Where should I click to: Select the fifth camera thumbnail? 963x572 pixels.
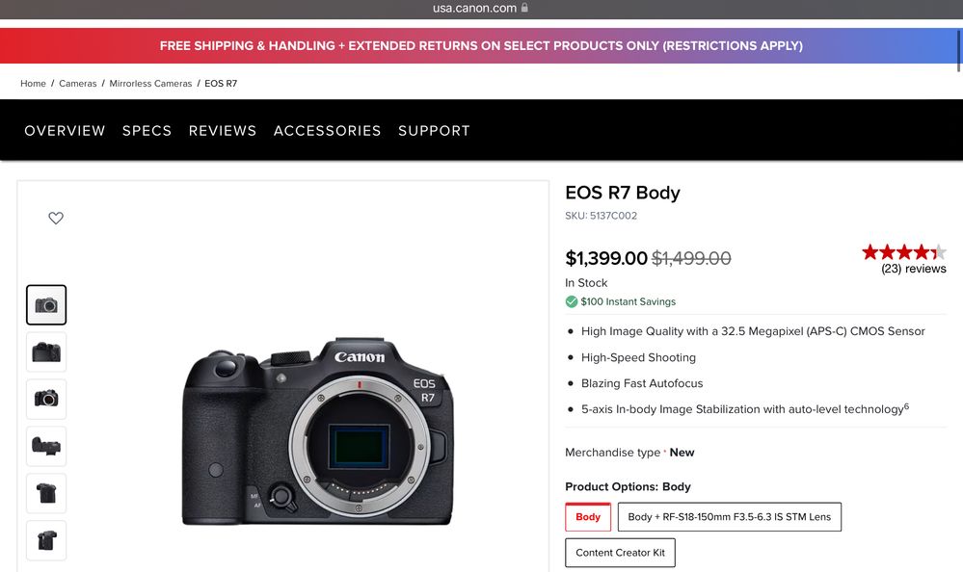(46, 493)
